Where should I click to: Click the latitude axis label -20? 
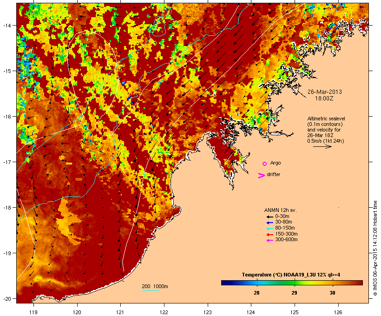click(x=7, y=299)
